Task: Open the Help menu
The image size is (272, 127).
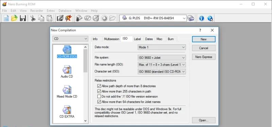Action: (94, 11)
